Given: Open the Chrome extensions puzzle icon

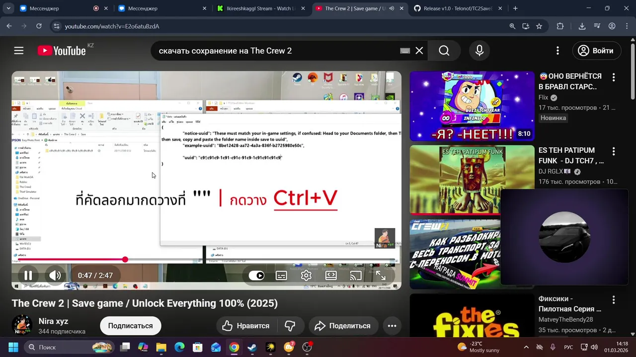Looking at the screenshot, I should [560, 26].
